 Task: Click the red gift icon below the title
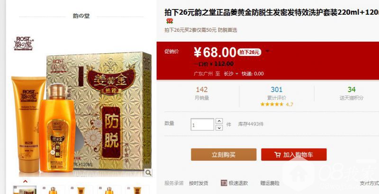click(x=170, y=21)
